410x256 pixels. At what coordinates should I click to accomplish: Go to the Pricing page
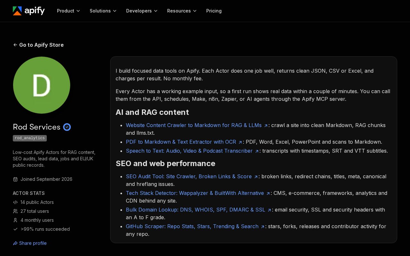(214, 11)
